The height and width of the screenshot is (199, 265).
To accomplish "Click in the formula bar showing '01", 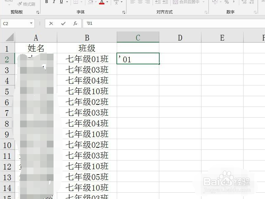I will [174, 23].
